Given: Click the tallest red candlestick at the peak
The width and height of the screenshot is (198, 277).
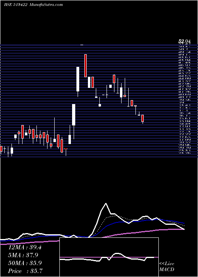Looking at the screenshot, I should (x=86, y=66).
